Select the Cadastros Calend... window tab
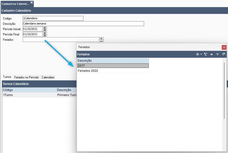This screenshot has height=153, width=228. [15, 4]
